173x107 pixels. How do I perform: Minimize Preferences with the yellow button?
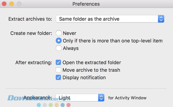tap(12, 4)
